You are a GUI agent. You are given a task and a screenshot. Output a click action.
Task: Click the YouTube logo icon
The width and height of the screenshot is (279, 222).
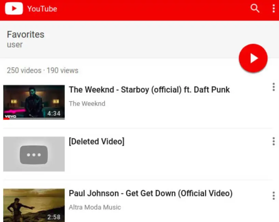pyautogui.click(x=14, y=8)
